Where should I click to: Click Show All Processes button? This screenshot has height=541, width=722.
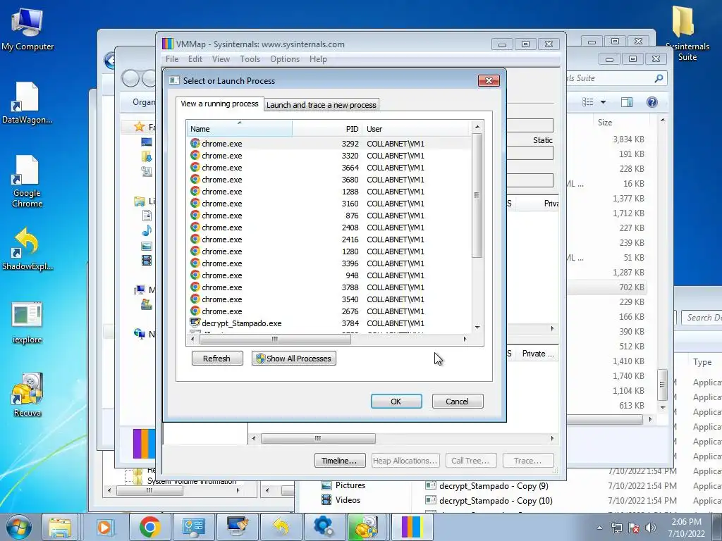(294, 359)
